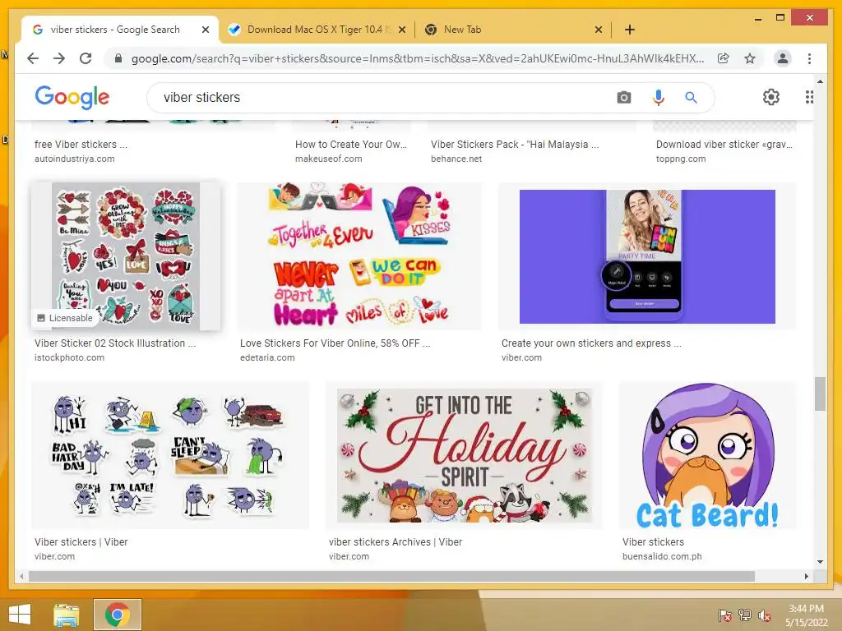Screen dimensions: 842x631
Task: Open Chrome three-dot menu
Action: tap(809, 58)
